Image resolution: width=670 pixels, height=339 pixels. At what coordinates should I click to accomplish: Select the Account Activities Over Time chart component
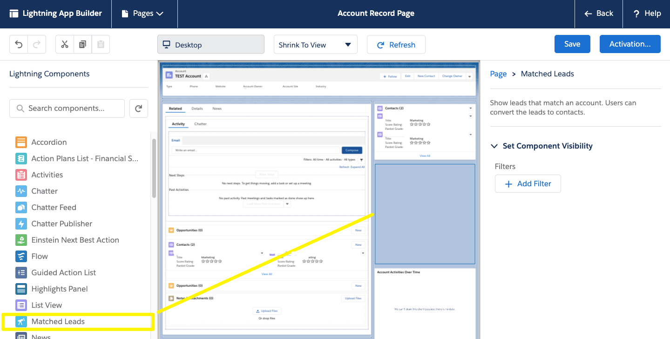coord(425,303)
